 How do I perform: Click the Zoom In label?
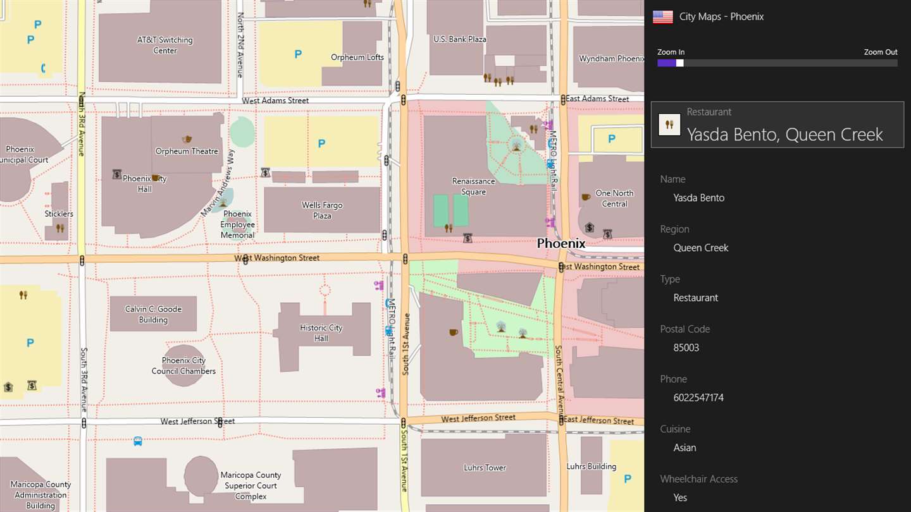pos(671,52)
